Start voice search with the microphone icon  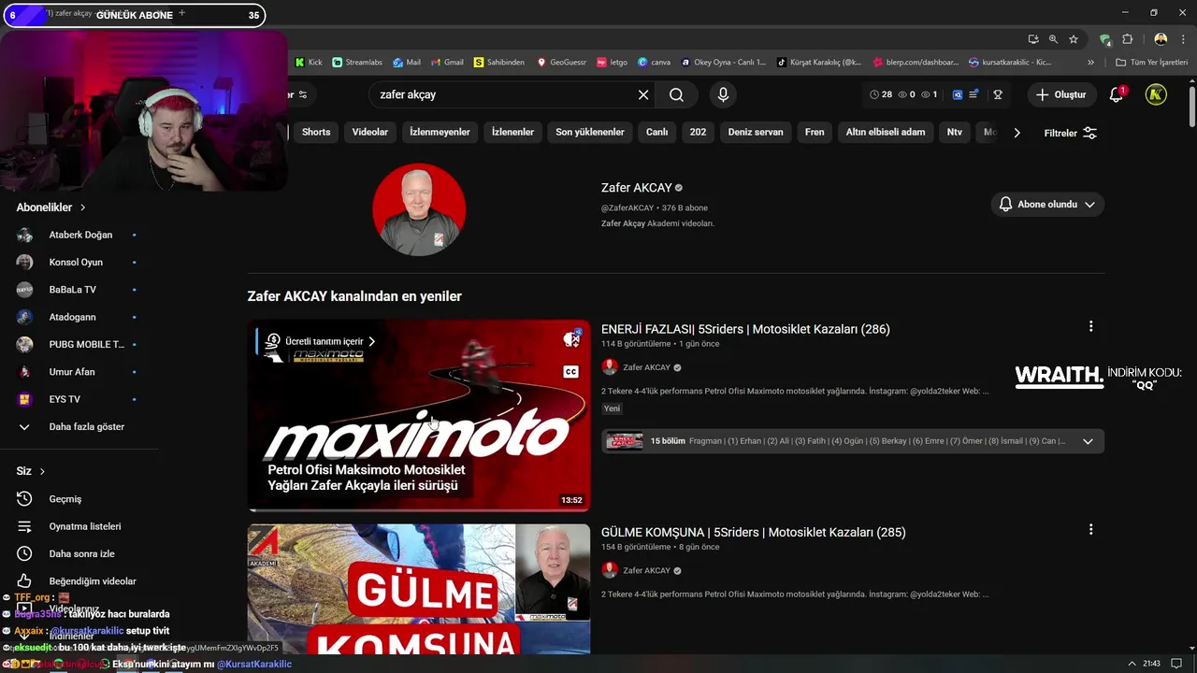click(x=722, y=94)
